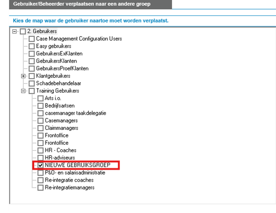
Task: Select the Re-integratiemanagers checkbox
Action: point(40,188)
